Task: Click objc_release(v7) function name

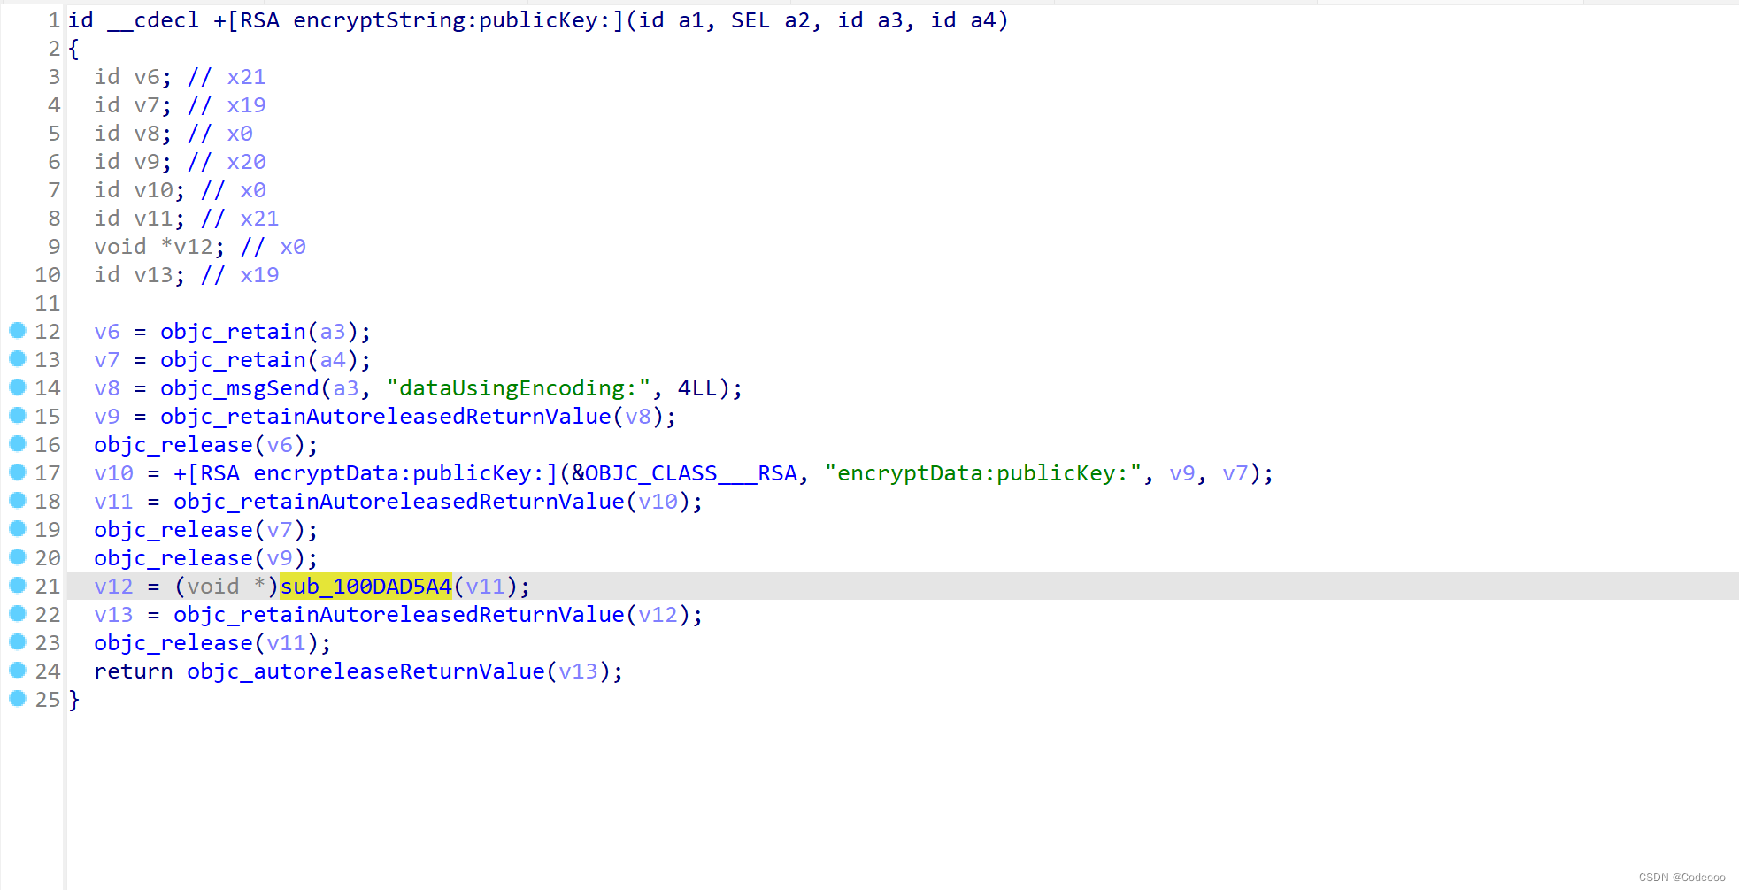Action: click(173, 530)
